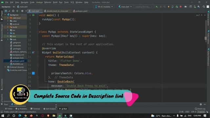The height and width of the screenshot is (118, 210).
Task: Click the CRLF line separator status item
Action: pos(187,112)
